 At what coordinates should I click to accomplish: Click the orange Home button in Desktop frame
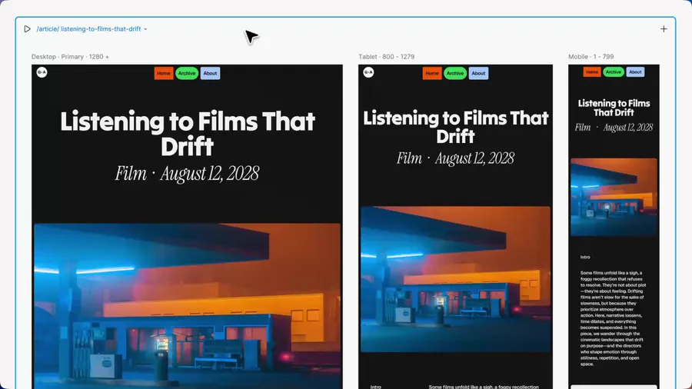(163, 74)
